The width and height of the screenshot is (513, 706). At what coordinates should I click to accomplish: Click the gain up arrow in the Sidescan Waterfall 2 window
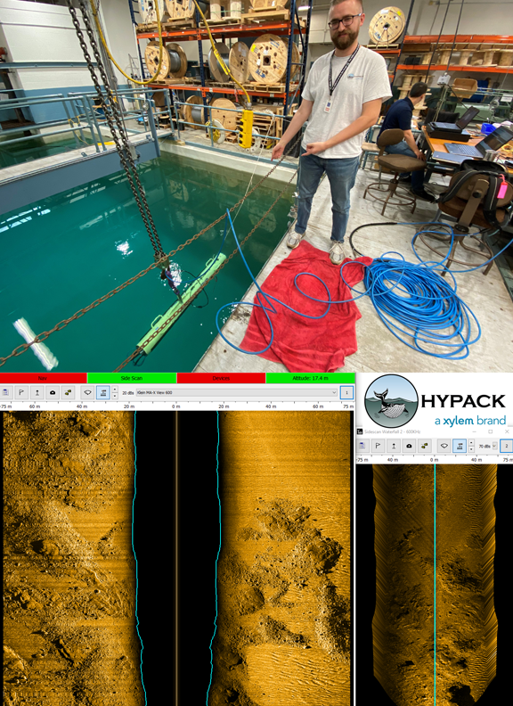point(471,443)
